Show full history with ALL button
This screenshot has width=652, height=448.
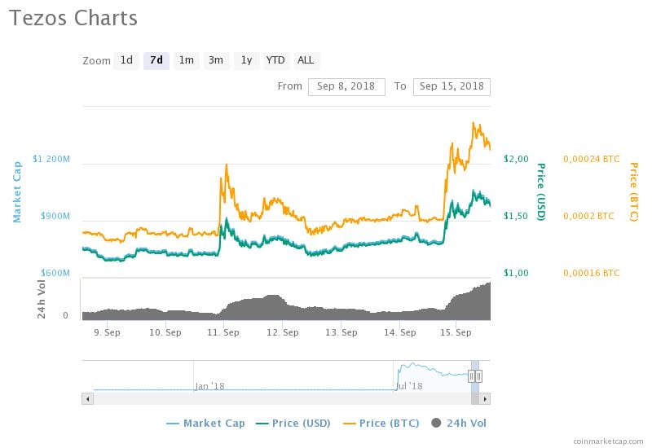pyautogui.click(x=306, y=60)
